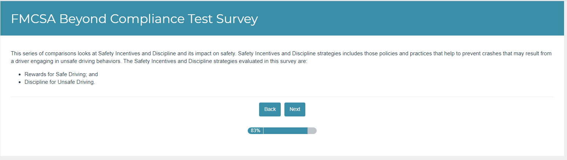Click the bullet dot before Discipline item
This screenshot has width=567, height=160.
pos(19,82)
